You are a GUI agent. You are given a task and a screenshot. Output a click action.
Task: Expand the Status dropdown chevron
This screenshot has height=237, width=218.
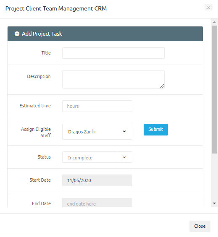124,157
